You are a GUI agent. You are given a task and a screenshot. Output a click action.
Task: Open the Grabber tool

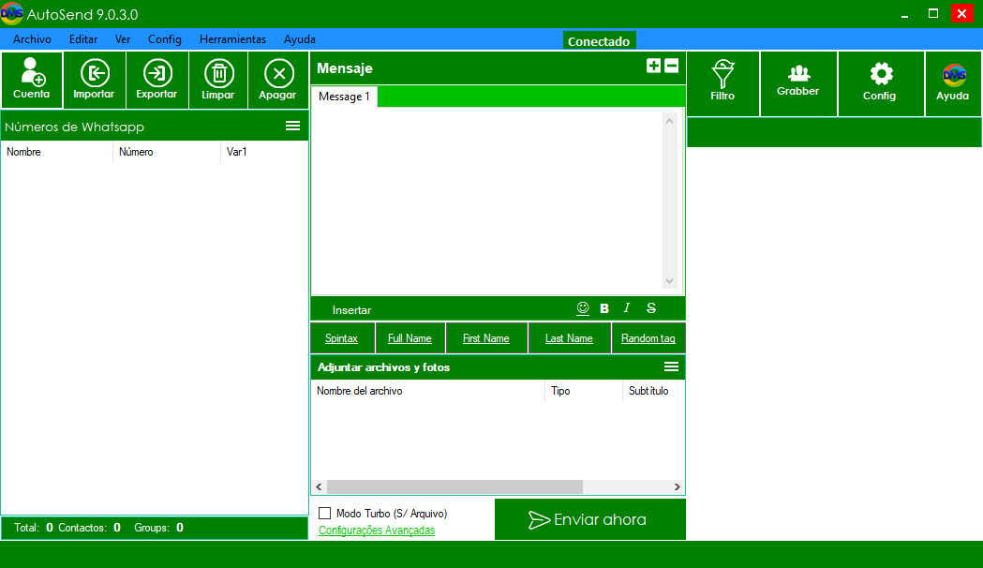tap(798, 82)
